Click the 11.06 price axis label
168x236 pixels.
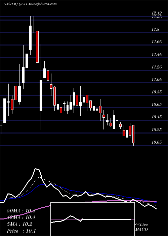tap(157, 79)
